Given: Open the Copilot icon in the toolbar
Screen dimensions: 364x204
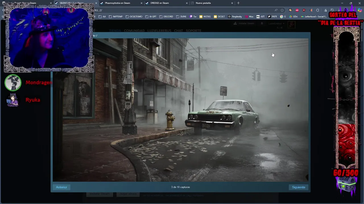Looking at the screenshot, I should (x=359, y=10).
